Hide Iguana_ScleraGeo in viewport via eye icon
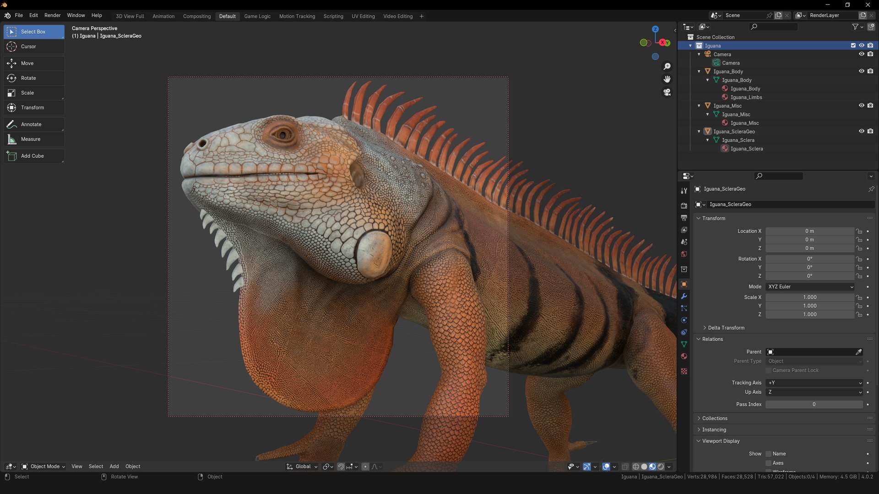The height and width of the screenshot is (494, 879). (x=862, y=131)
